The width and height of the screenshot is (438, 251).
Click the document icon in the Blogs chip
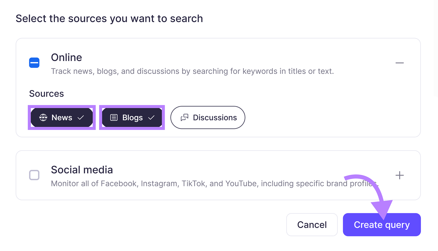coord(114,117)
